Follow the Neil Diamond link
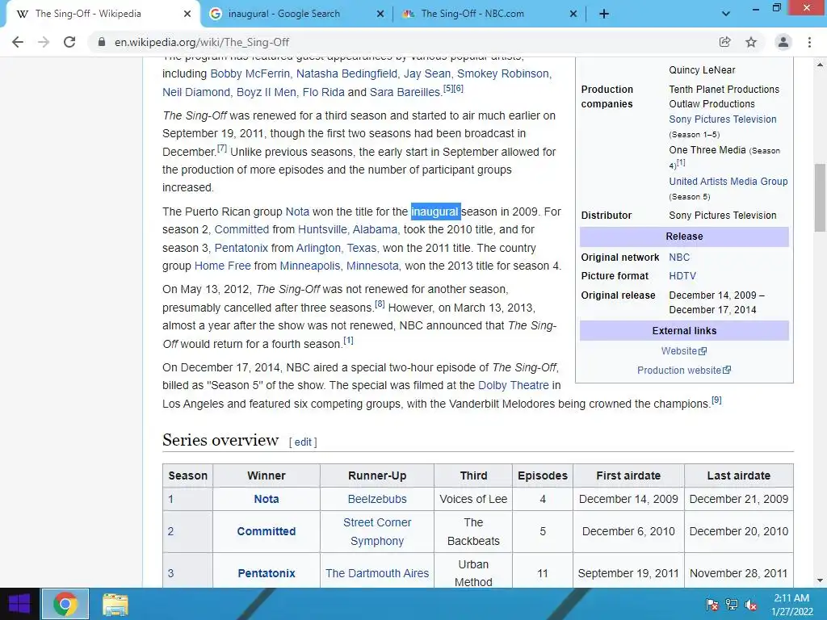 (196, 92)
